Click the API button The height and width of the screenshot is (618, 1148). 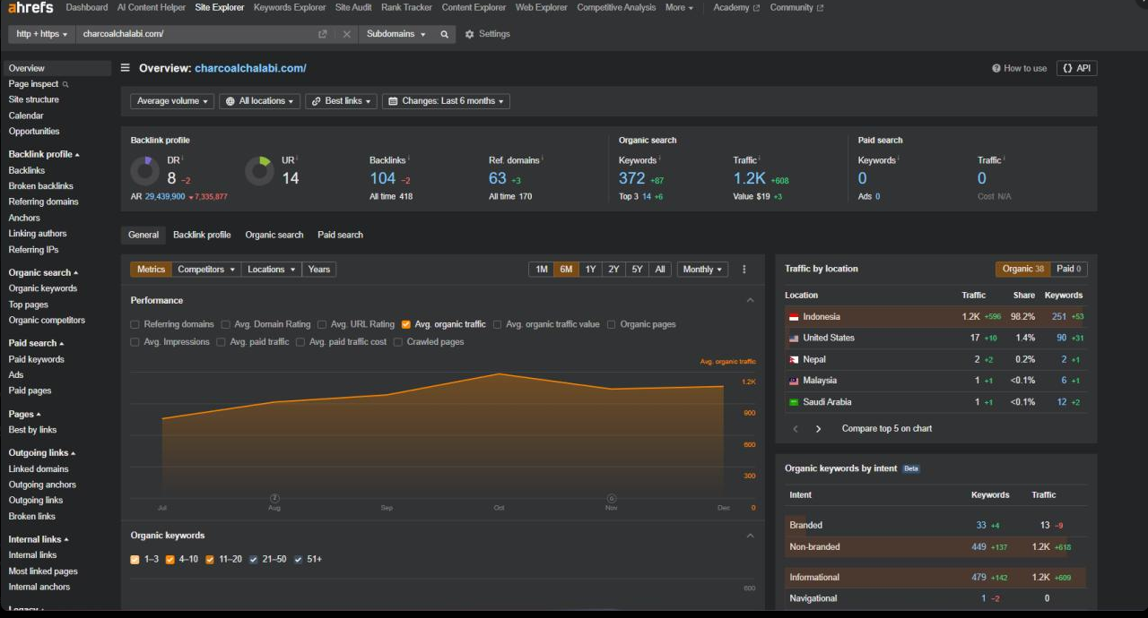tap(1077, 68)
